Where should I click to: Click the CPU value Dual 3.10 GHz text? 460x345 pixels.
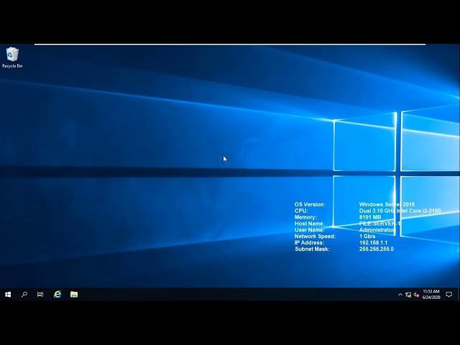(x=400, y=211)
